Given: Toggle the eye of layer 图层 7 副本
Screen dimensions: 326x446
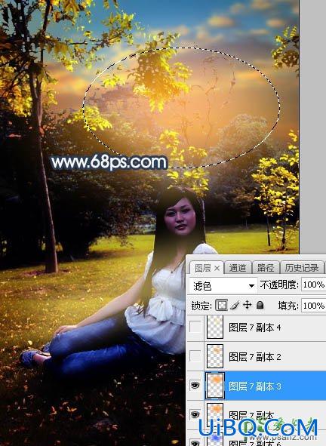Looking at the screenshot, I should point(195,414).
